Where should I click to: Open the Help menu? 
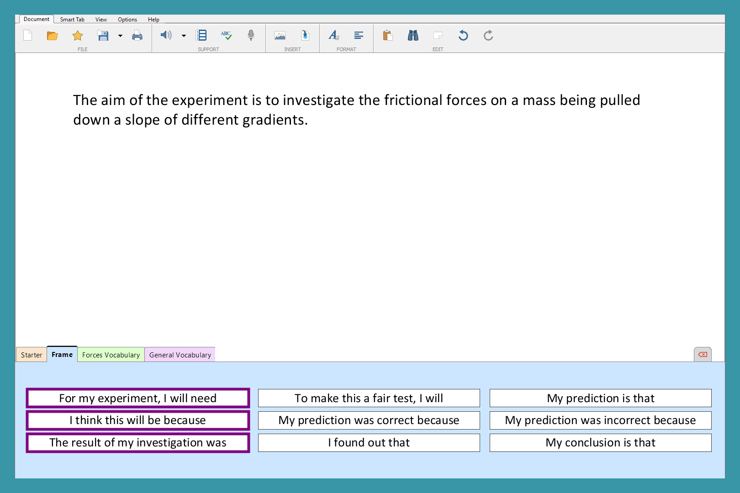pyautogui.click(x=153, y=20)
